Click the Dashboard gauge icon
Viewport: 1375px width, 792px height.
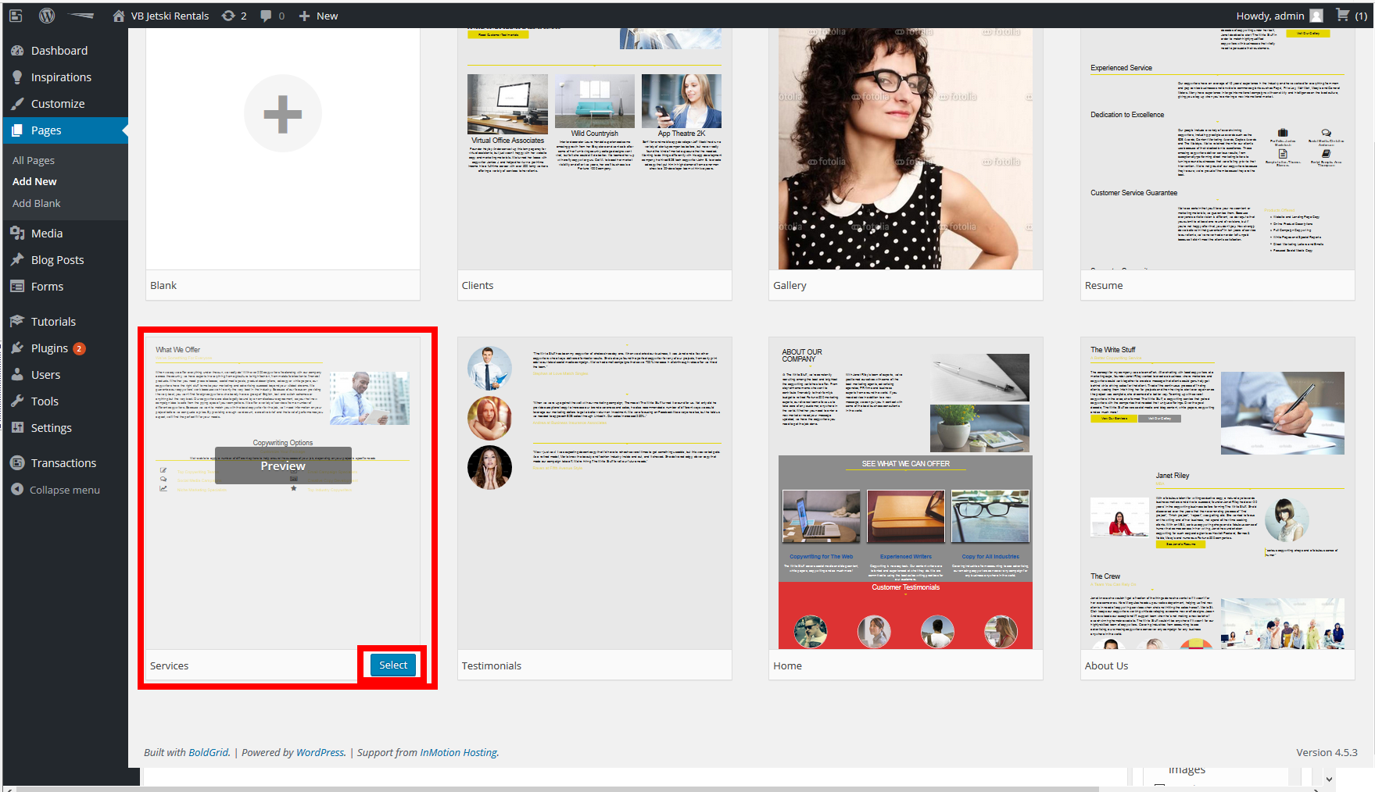tap(17, 51)
